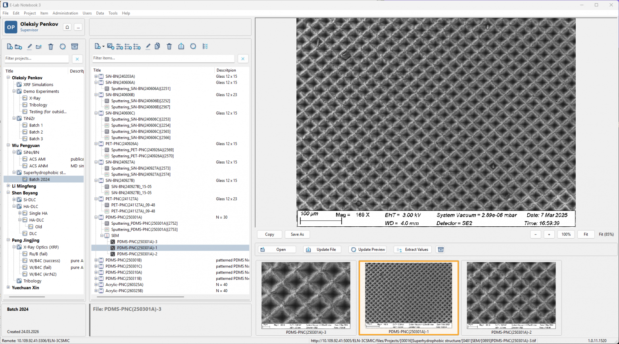Click the Save As button

pyautogui.click(x=297, y=234)
